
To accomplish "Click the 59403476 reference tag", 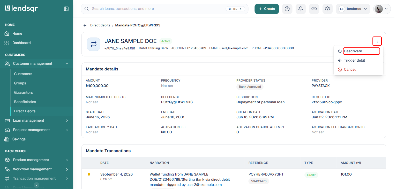I will 259,181.
